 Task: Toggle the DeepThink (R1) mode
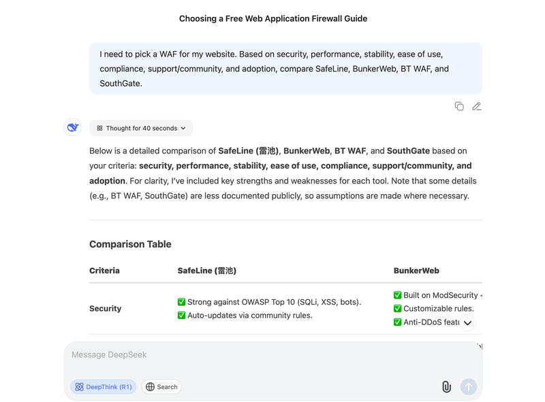pyautogui.click(x=104, y=387)
